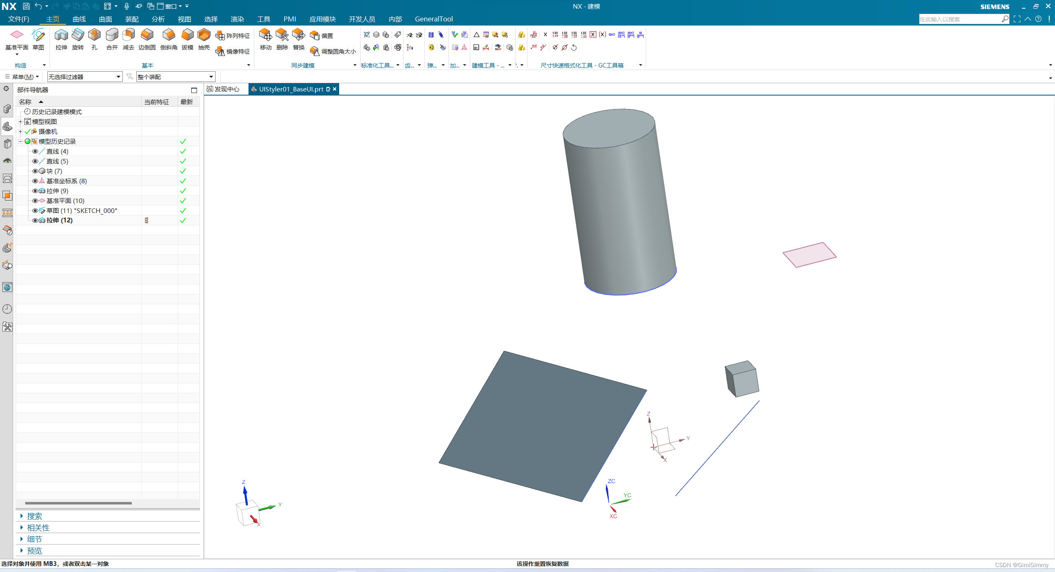
Task: Close the UIStyler01_BaseUI.prt tab
Action: pyautogui.click(x=335, y=89)
